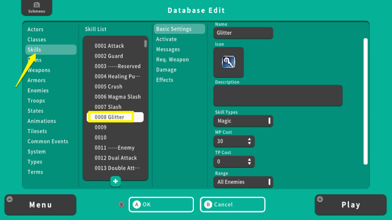
Task: Open the Skill Types Magic dropdown
Action: click(x=243, y=121)
